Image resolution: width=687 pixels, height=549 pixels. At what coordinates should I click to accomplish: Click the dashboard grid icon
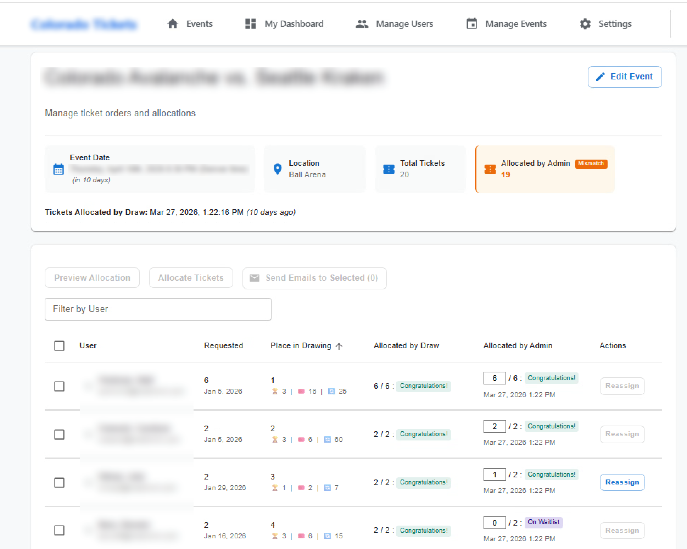[x=251, y=24]
